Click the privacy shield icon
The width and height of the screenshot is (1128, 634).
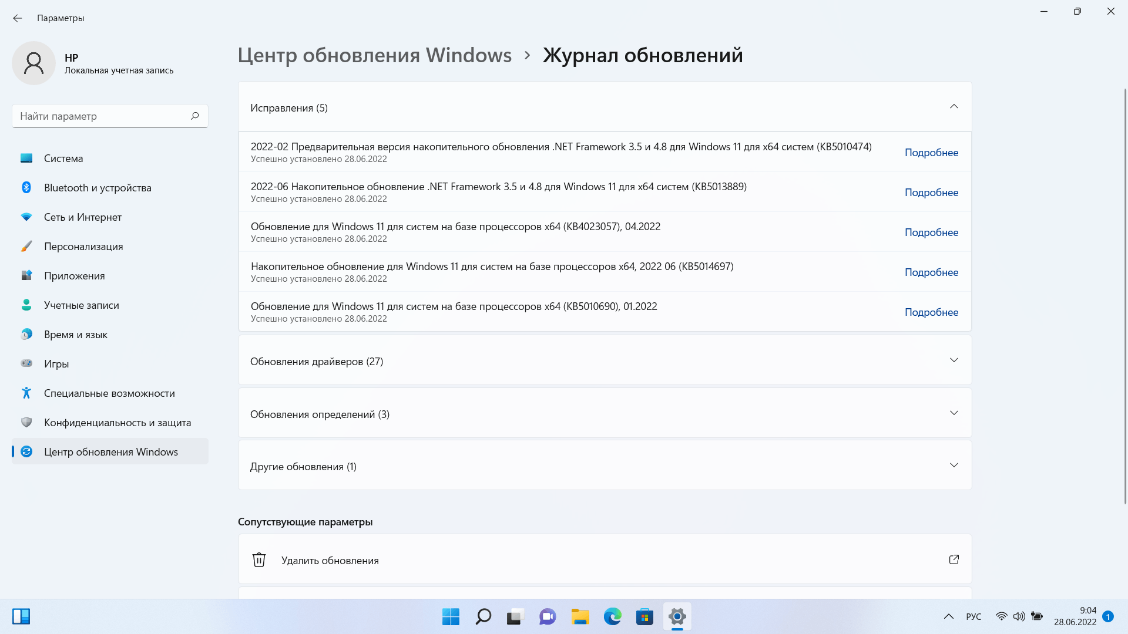(26, 422)
